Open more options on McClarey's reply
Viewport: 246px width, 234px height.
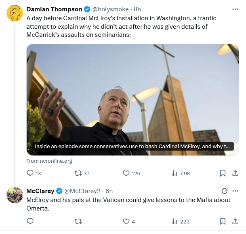[235, 191]
